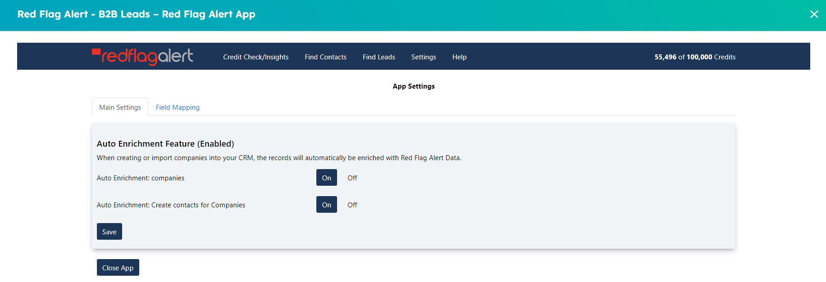
Task: Click the Close App button
Action: [x=118, y=268]
